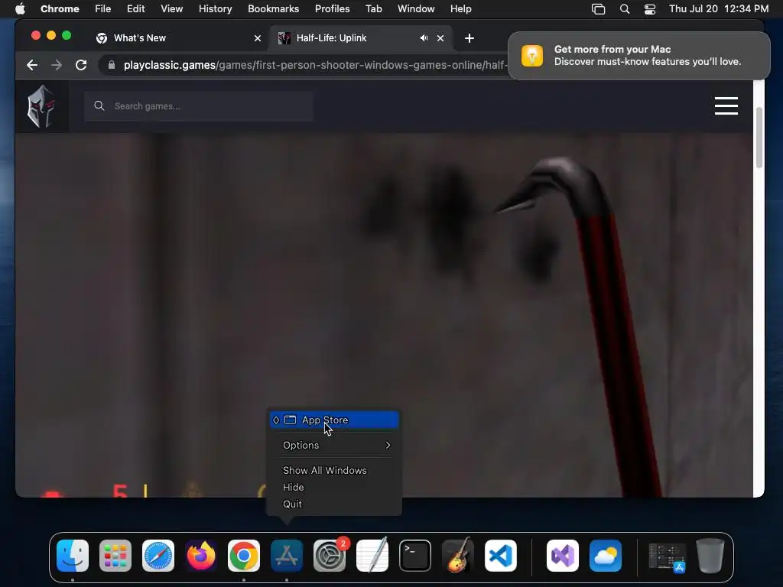Image resolution: width=783 pixels, height=587 pixels.
Task: Click the magnifier icon in game search
Action: [x=99, y=105]
